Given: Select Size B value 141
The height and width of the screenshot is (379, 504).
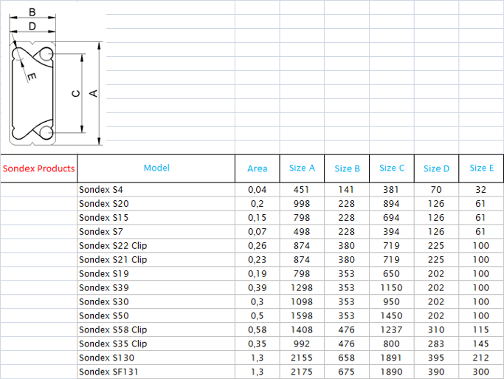Looking at the screenshot, I should point(347,190).
